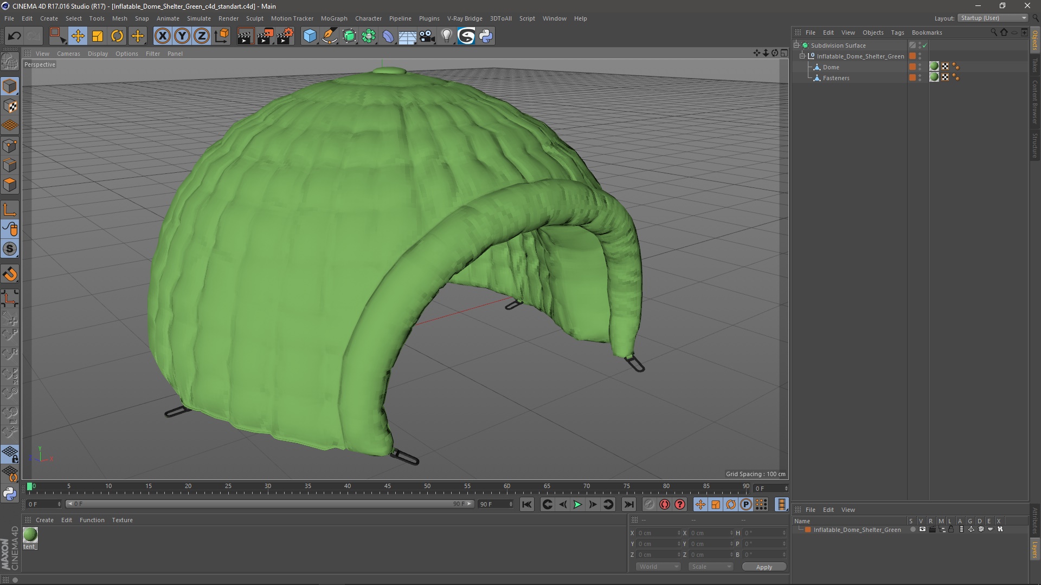The image size is (1041, 585).
Task: Select the Move tool in top toolbar
Action: [78, 36]
